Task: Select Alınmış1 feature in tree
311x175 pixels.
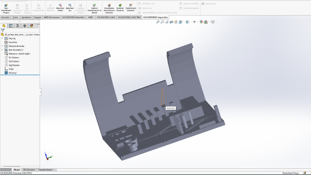Action: tap(12, 73)
